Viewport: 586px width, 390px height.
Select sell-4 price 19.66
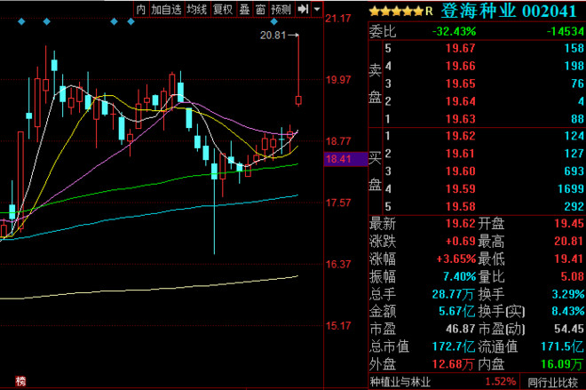pos(461,66)
